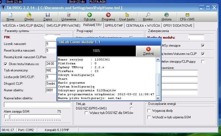Screen dimensions: 221x136
Task: Switch to SMS/CLIP (PRYWATNE) tab
Action: (x=63, y=25)
